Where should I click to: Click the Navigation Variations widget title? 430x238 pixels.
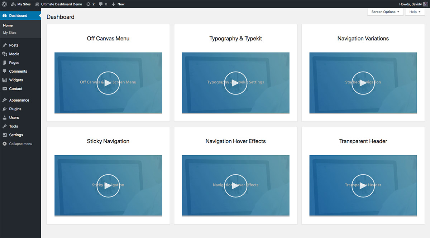pos(363,38)
